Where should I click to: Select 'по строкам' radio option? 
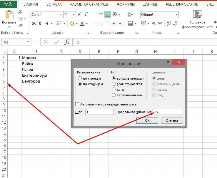(x=80, y=78)
